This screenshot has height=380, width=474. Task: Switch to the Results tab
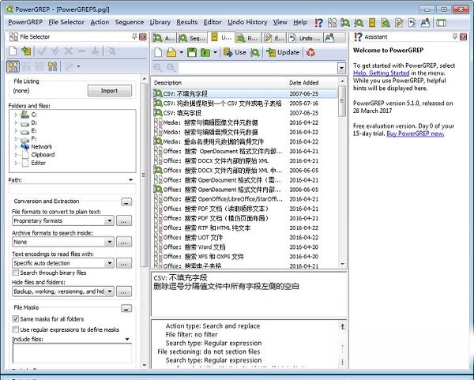pos(249,38)
